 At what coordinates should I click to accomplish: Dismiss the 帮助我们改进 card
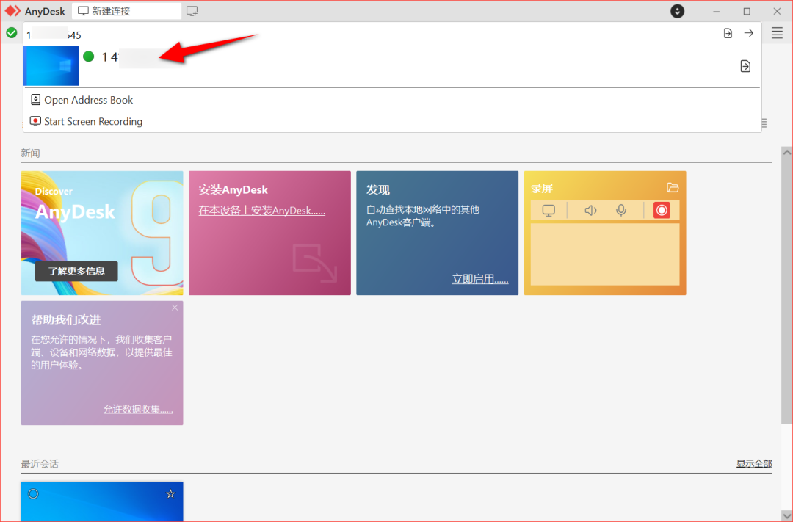175,308
